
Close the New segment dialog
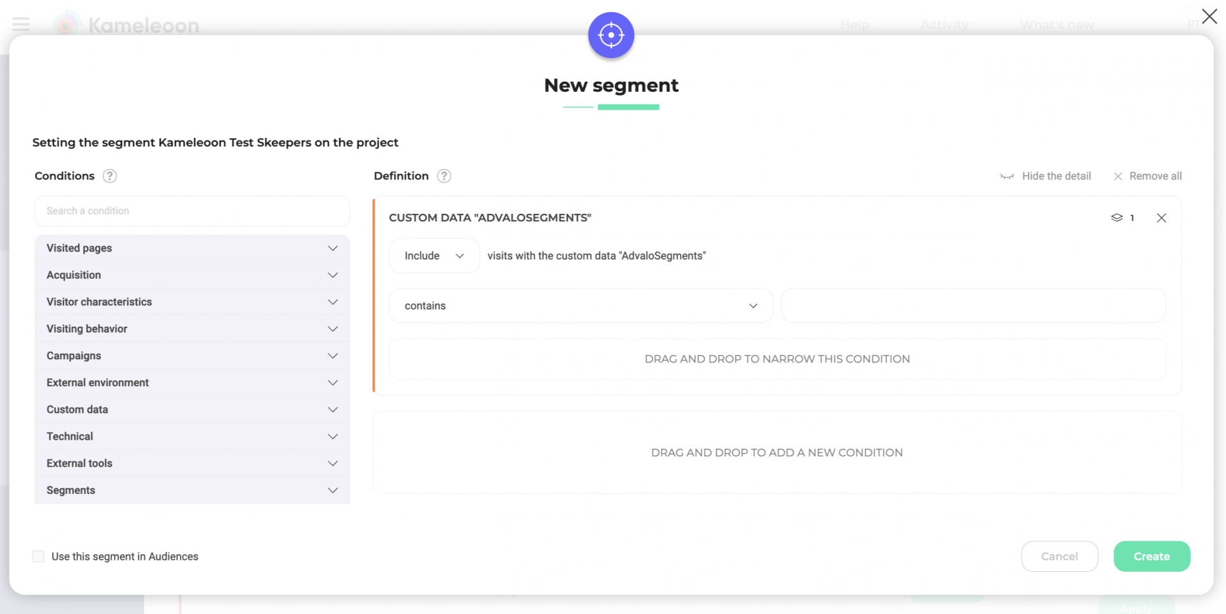point(1209,17)
